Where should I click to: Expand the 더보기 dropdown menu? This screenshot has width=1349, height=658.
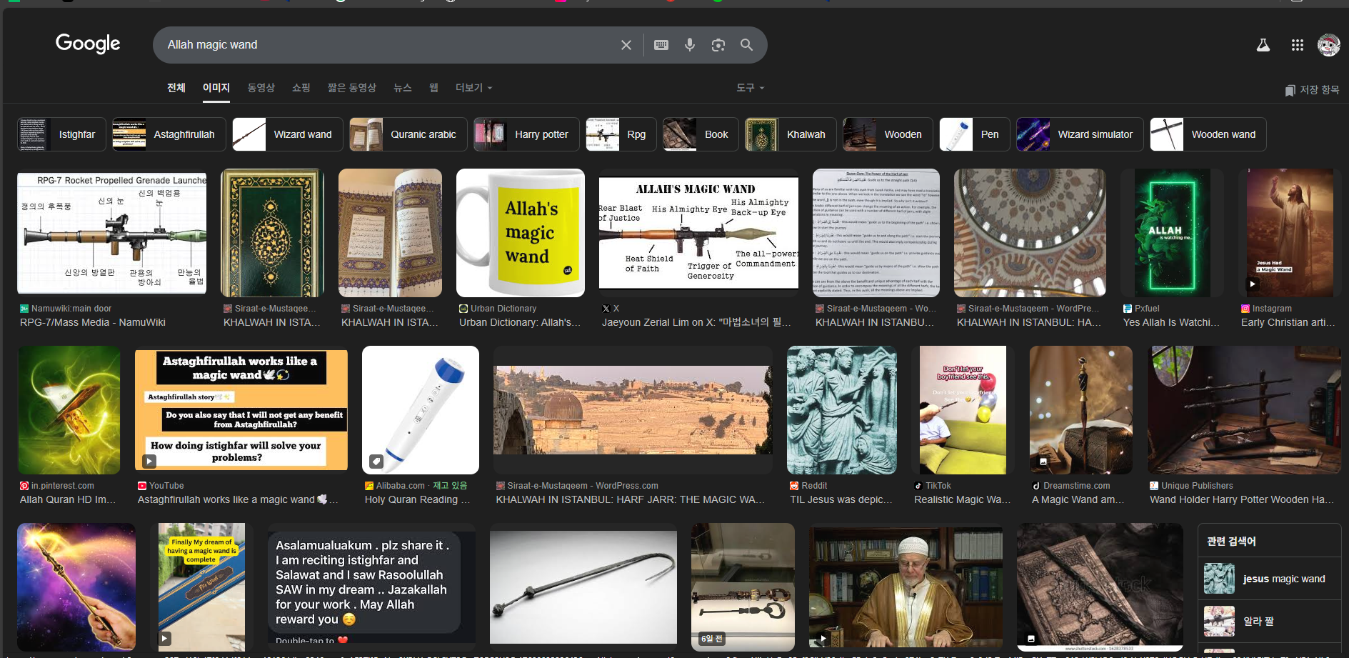click(x=473, y=88)
